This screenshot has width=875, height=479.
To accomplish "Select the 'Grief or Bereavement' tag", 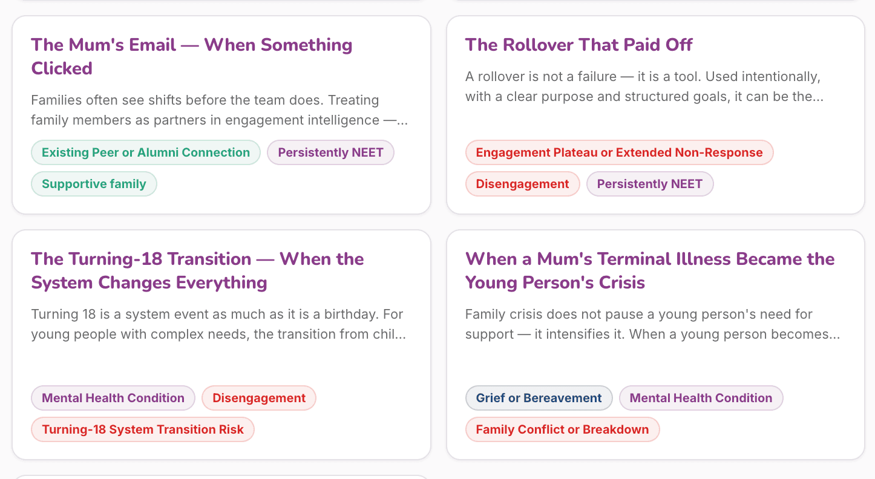I will pyautogui.click(x=539, y=398).
